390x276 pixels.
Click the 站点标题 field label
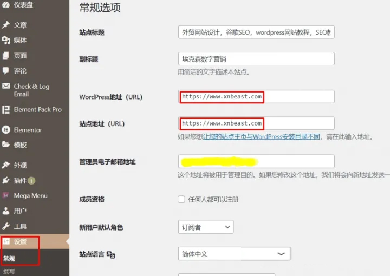click(92, 32)
